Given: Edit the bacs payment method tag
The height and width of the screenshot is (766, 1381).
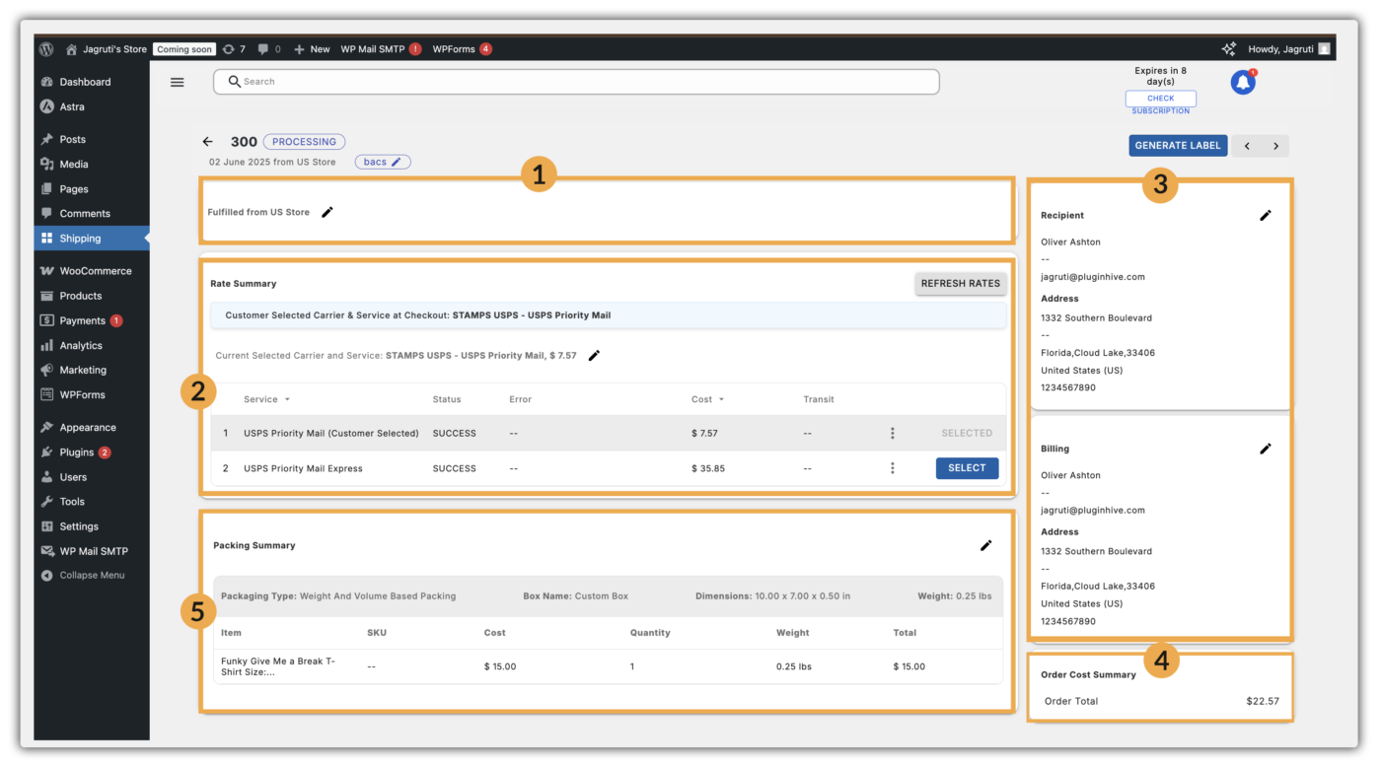Looking at the screenshot, I should [383, 162].
